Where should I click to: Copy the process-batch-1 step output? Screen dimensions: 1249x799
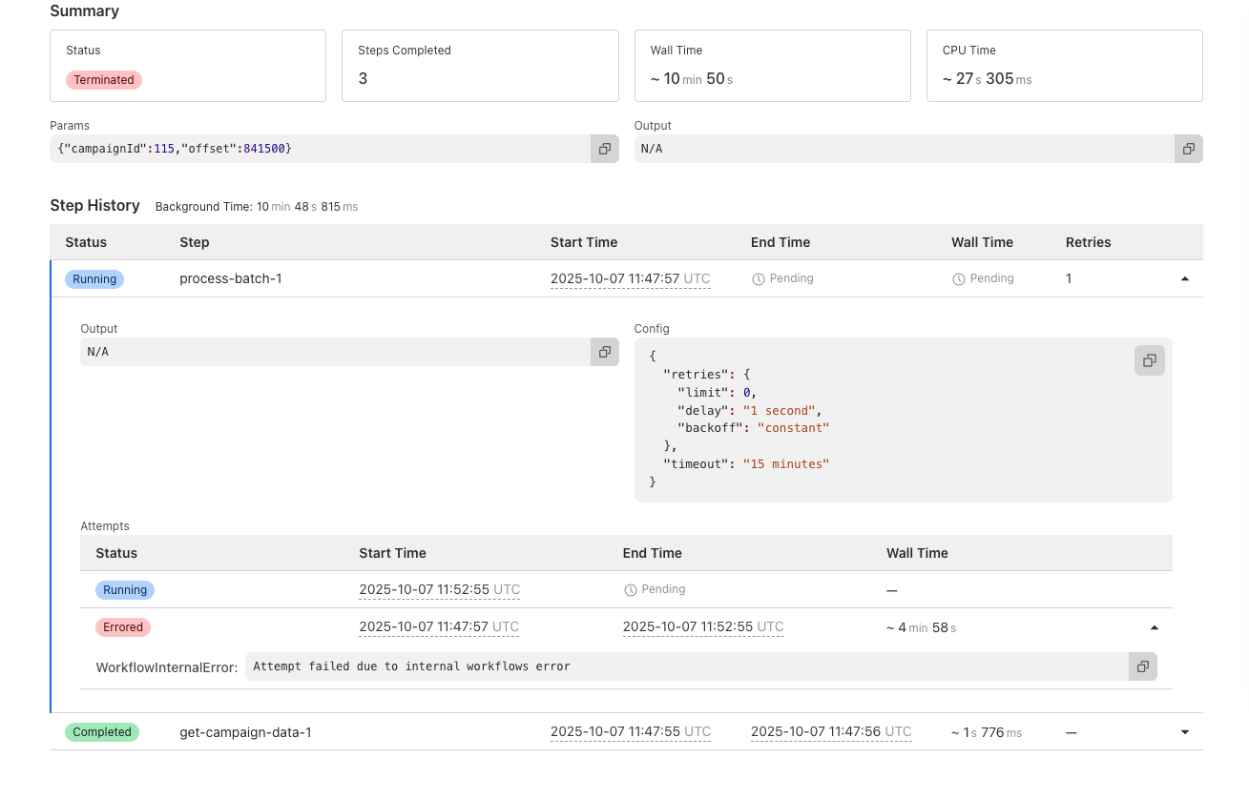[604, 352]
